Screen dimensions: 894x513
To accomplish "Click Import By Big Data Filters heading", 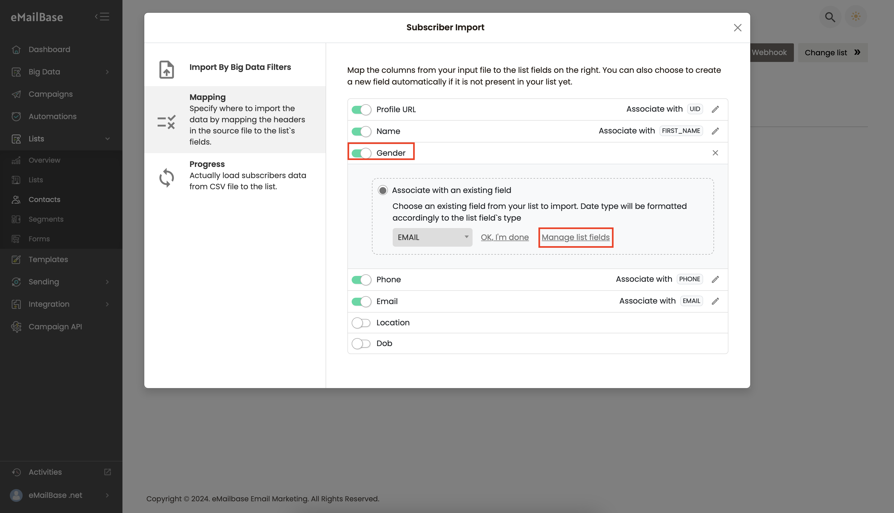I will (x=240, y=67).
